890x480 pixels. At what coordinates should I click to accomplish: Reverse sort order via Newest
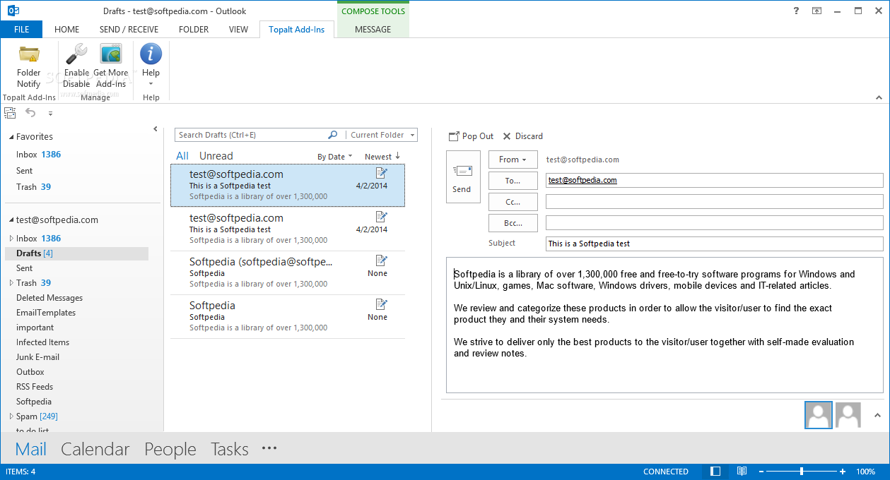click(x=382, y=157)
